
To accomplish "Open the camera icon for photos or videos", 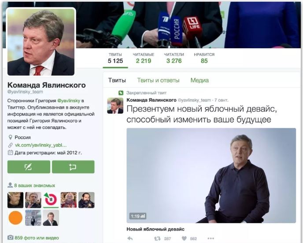I will click(x=10, y=237).
